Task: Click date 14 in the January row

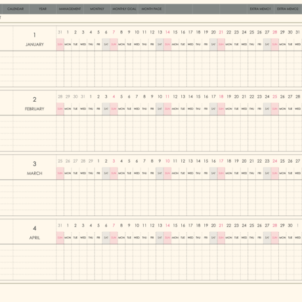Action: point(167,32)
